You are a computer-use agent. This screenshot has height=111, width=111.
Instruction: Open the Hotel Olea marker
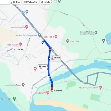click(67, 41)
